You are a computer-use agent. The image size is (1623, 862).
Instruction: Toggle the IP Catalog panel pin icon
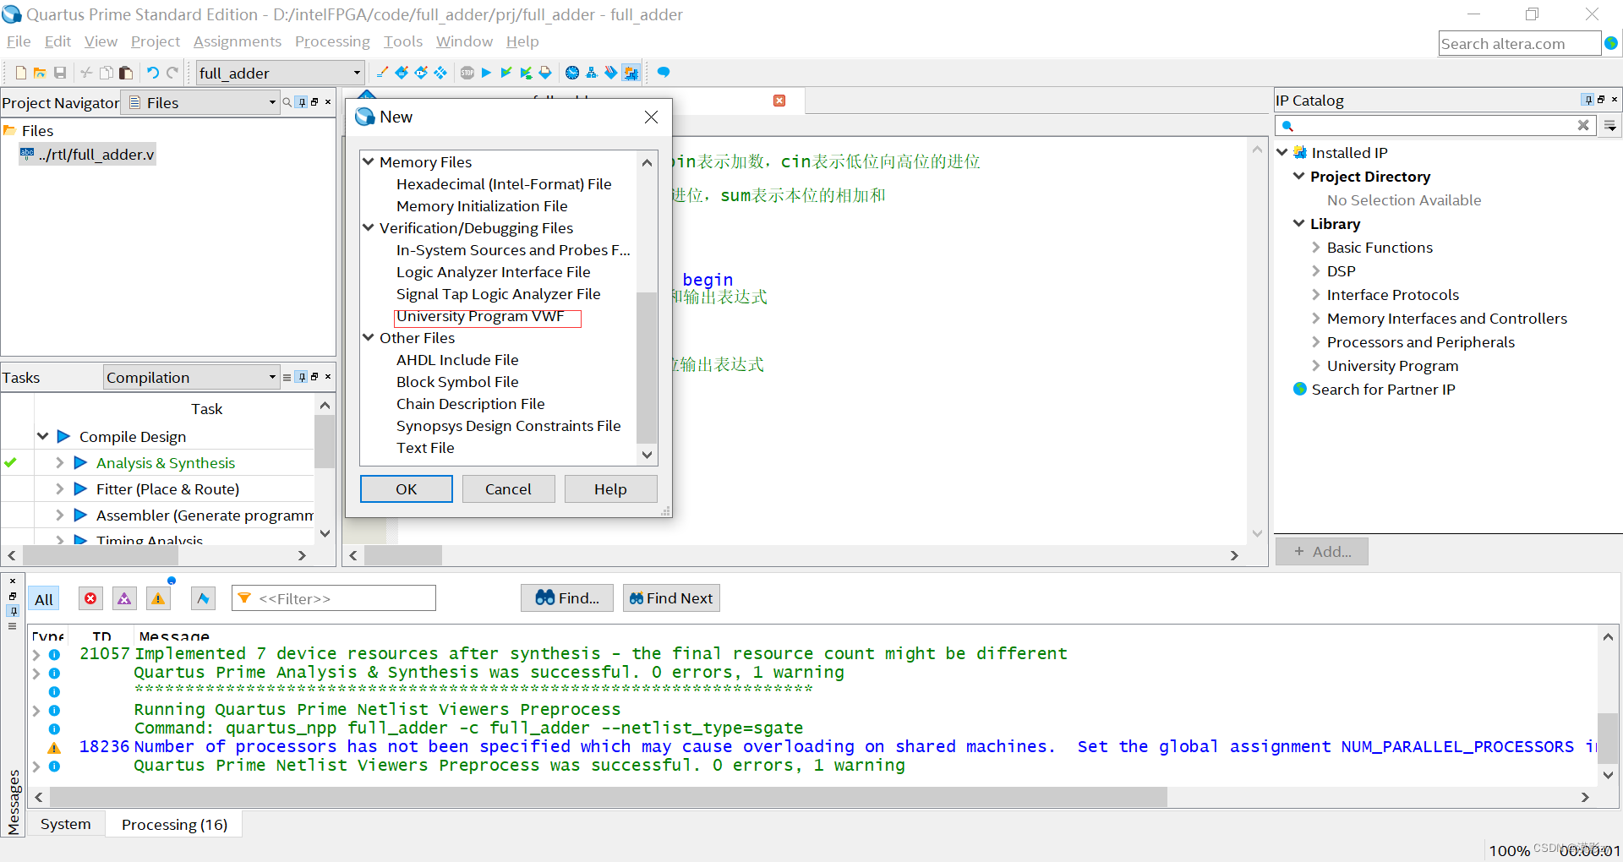pyautogui.click(x=1587, y=100)
